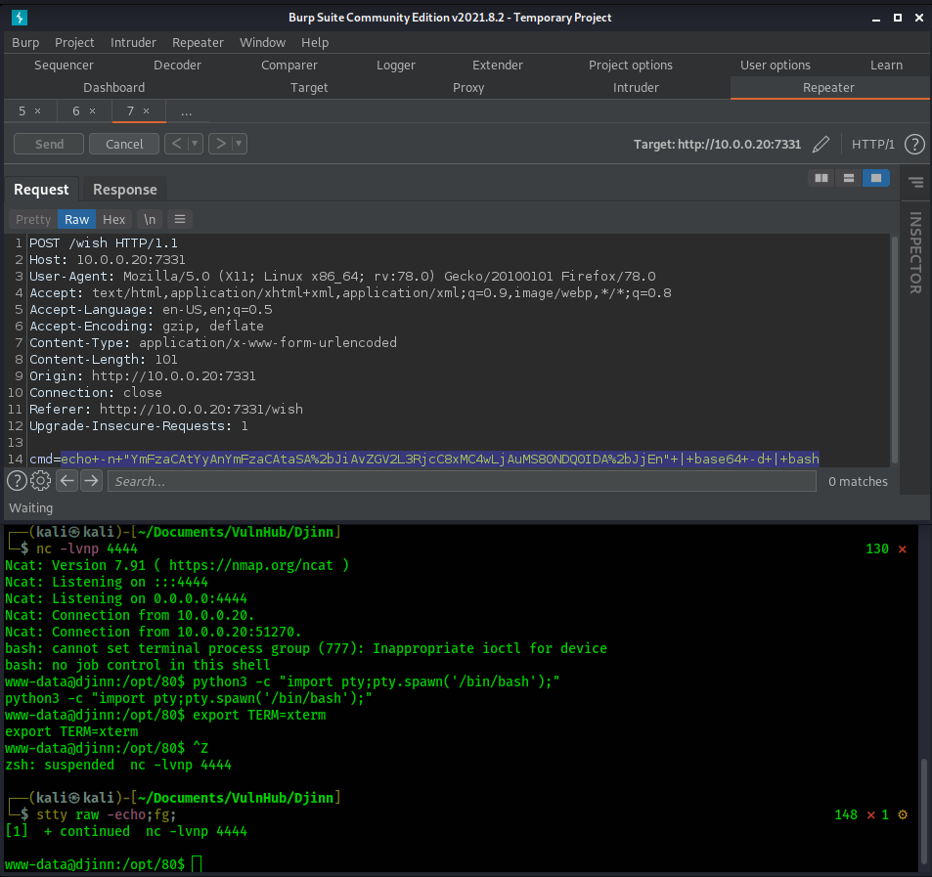Click the request editor vertical scrollbar
This screenshot has height=877, width=932.
click(x=894, y=349)
